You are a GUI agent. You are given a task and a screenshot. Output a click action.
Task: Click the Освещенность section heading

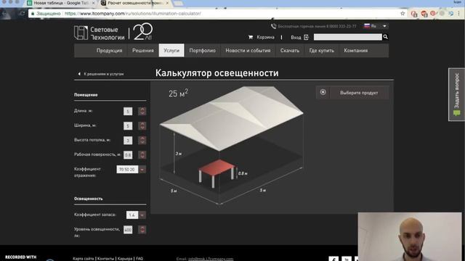point(89,199)
